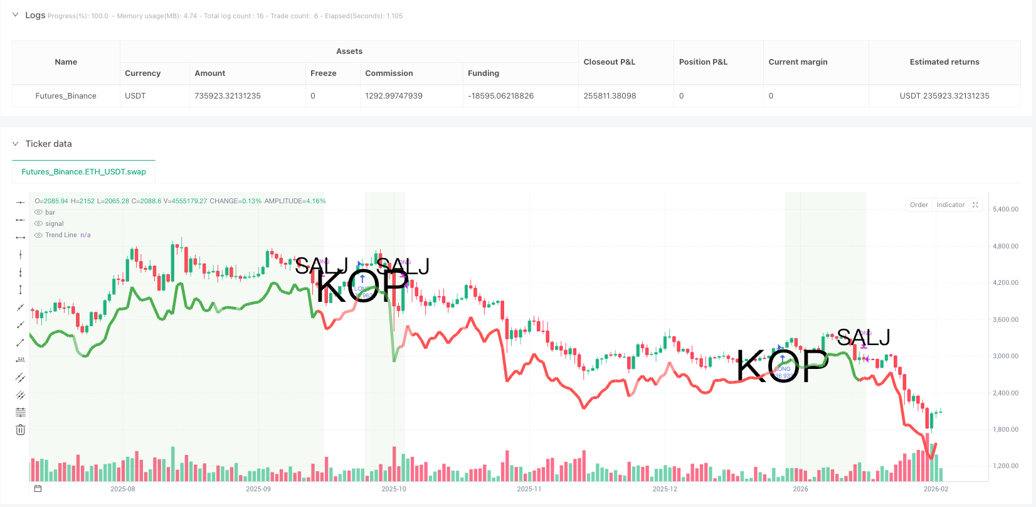The width and height of the screenshot is (1036, 507).
Task: Select the parallel channel lines tool
Action: click(x=21, y=377)
